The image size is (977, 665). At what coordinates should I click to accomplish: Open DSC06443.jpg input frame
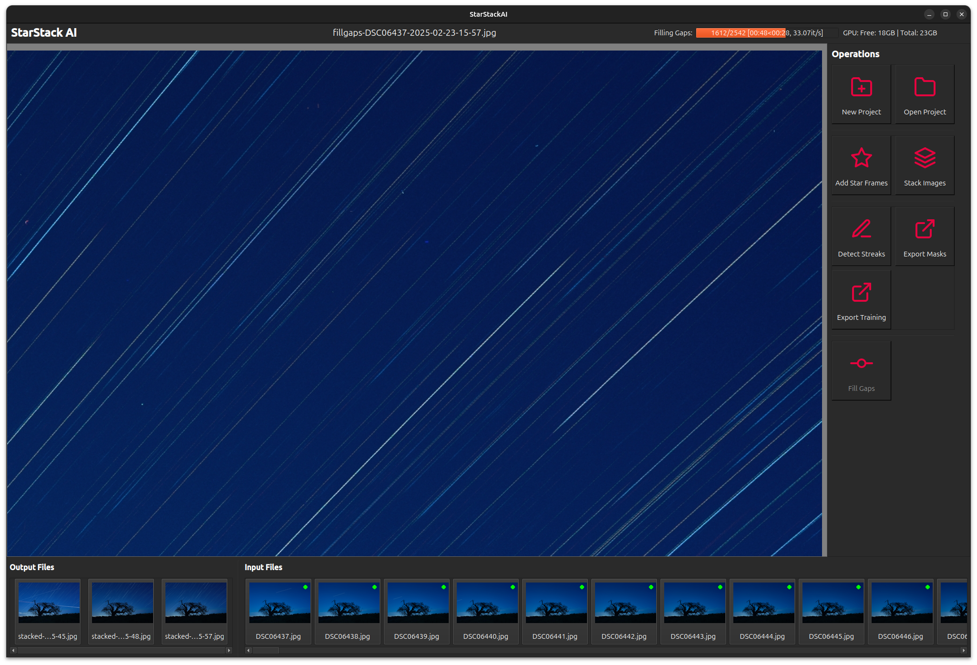[x=694, y=603]
